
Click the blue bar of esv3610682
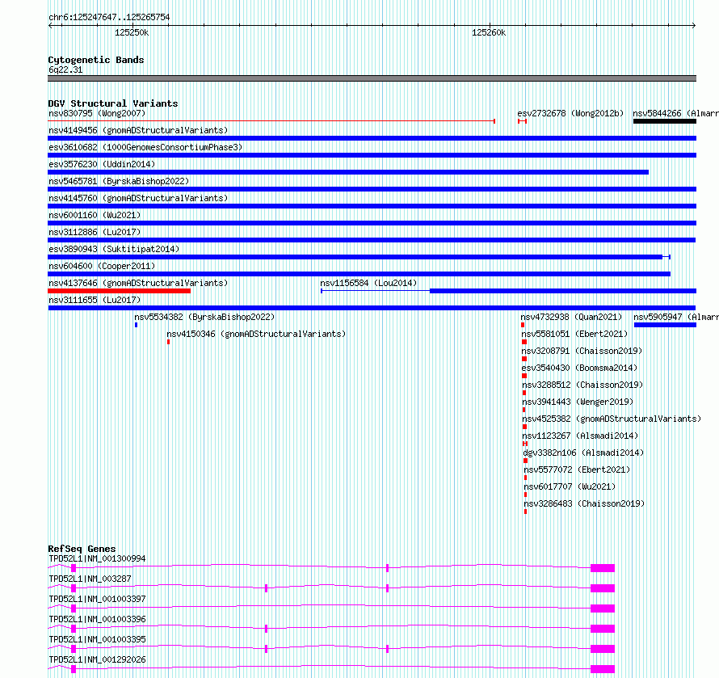[372, 155]
